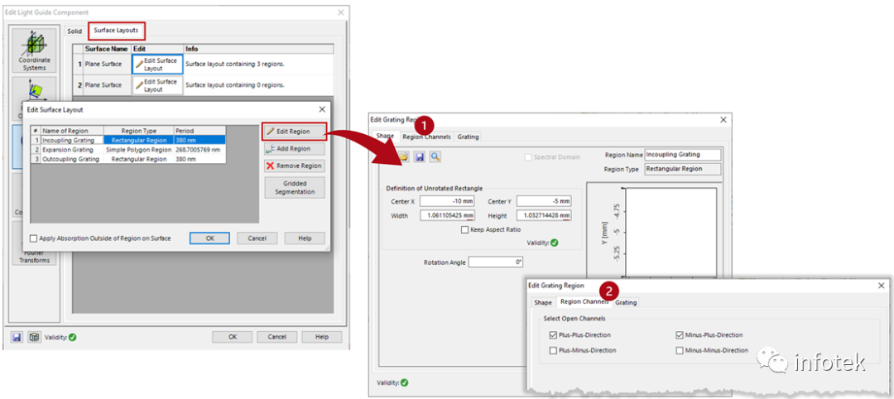The width and height of the screenshot is (894, 399).
Task: Click the Width input field
Action: tap(447, 215)
